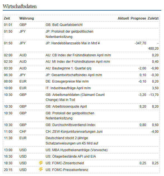Select GB: Arbeitslosenquote April row
This screenshot has height=176, width=164.
(x=81, y=106)
